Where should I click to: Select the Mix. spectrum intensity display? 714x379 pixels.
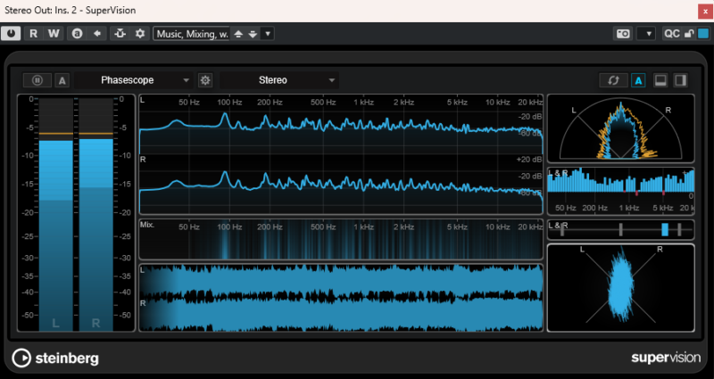pyautogui.click(x=341, y=240)
